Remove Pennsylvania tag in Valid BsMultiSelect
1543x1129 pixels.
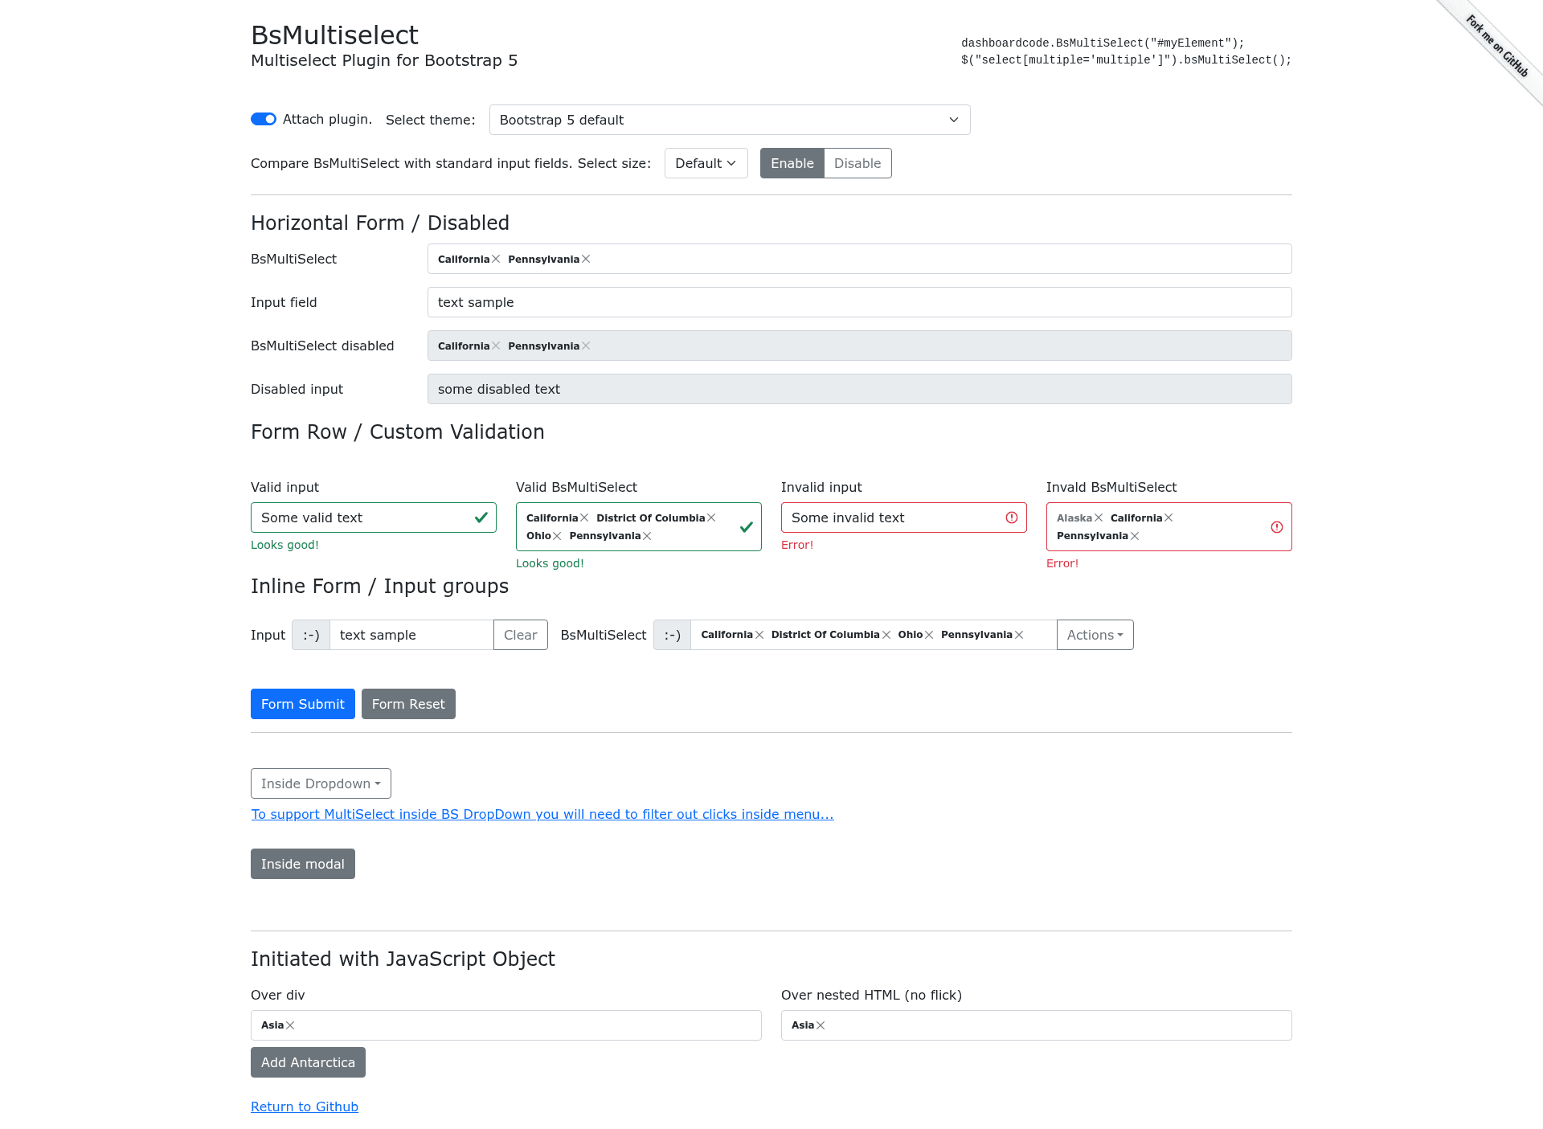pos(647,536)
